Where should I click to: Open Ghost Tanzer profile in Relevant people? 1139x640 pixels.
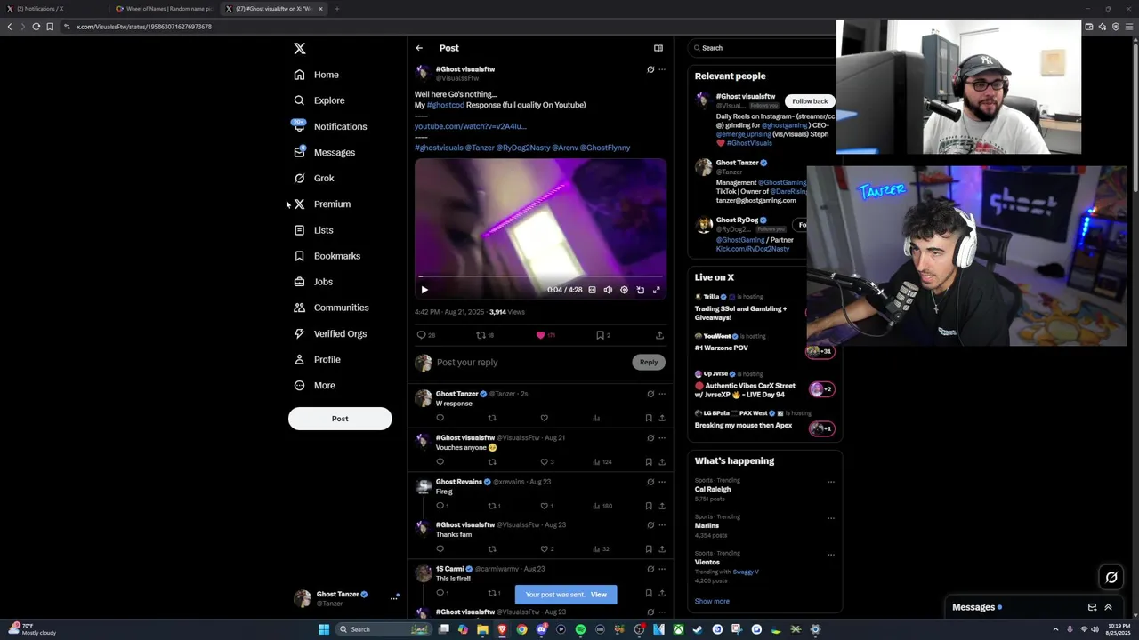737,163
